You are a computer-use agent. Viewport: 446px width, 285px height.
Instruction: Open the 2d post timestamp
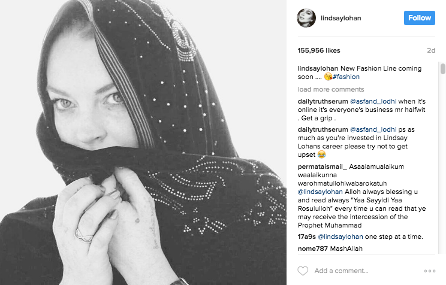coord(431,50)
